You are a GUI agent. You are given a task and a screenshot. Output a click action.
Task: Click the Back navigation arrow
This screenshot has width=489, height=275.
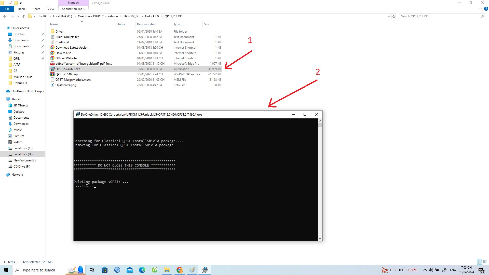pyautogui.click(x=5, y=16)
